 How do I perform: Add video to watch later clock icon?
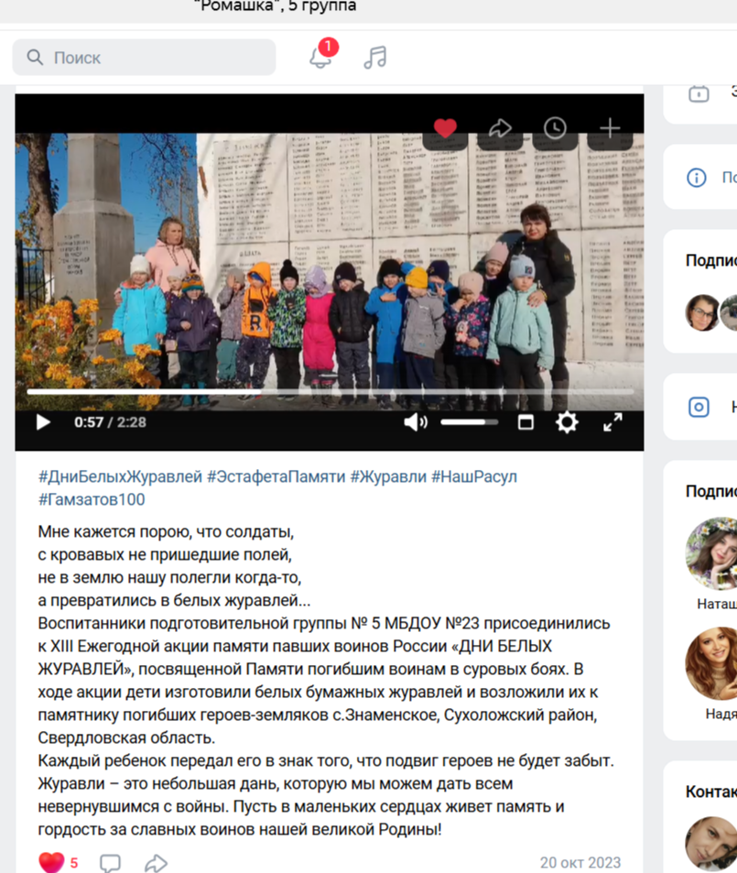coord(555,128)
